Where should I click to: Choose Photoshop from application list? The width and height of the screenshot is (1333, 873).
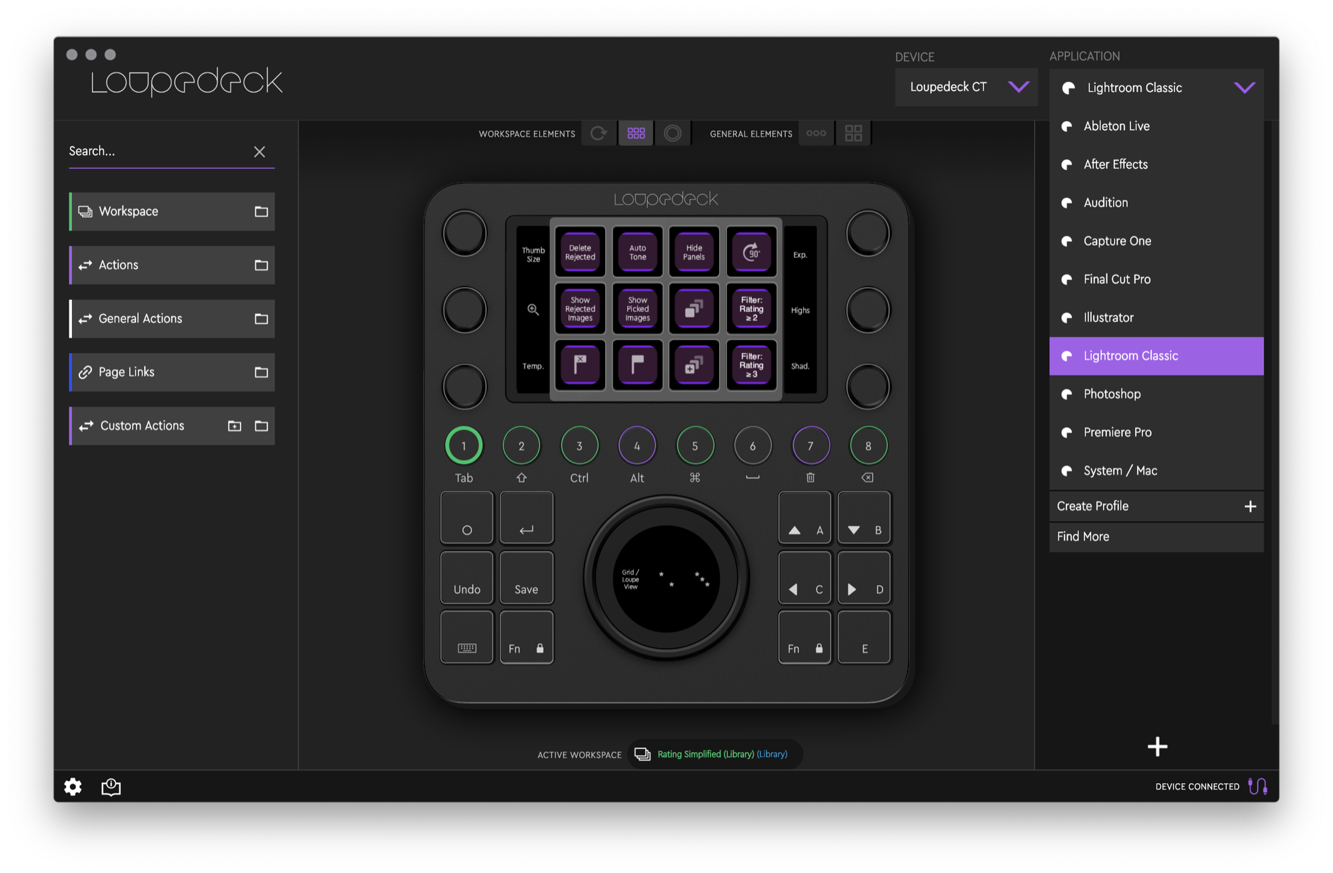(x=1112, y=394)
